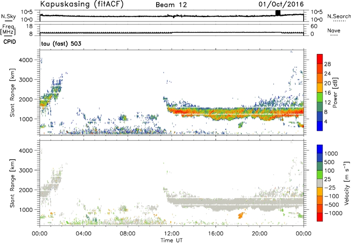Click the tau (fast) 503 mode text
Image resolution: width=351 pixels, height=243 pixels.
(61, 43)
